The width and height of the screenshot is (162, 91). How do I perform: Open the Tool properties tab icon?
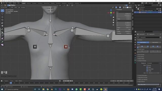(x=135, y=35)
